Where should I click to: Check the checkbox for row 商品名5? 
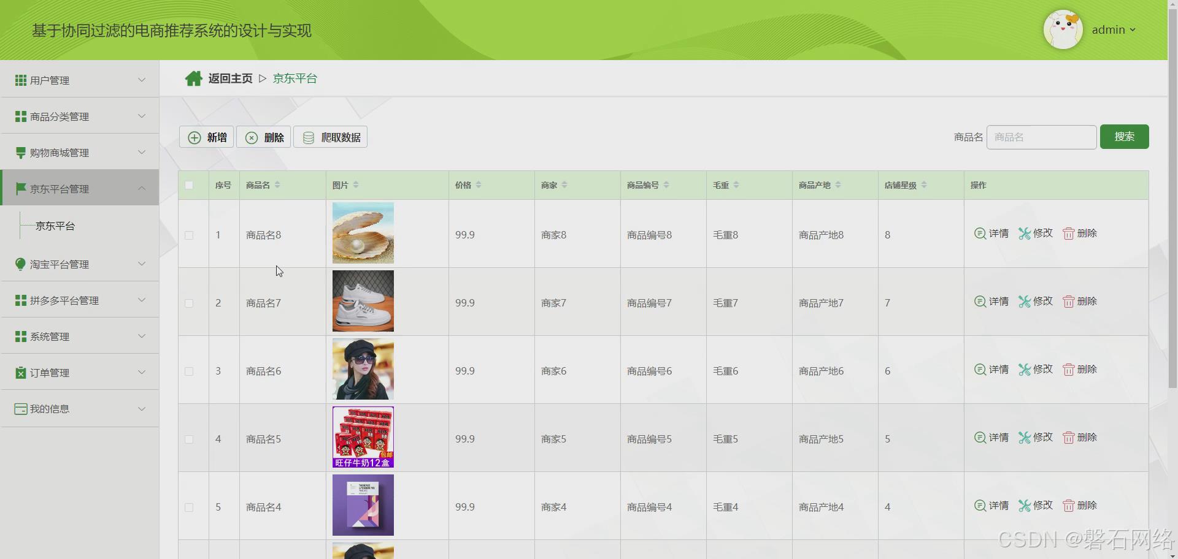(x=189, y=439)
